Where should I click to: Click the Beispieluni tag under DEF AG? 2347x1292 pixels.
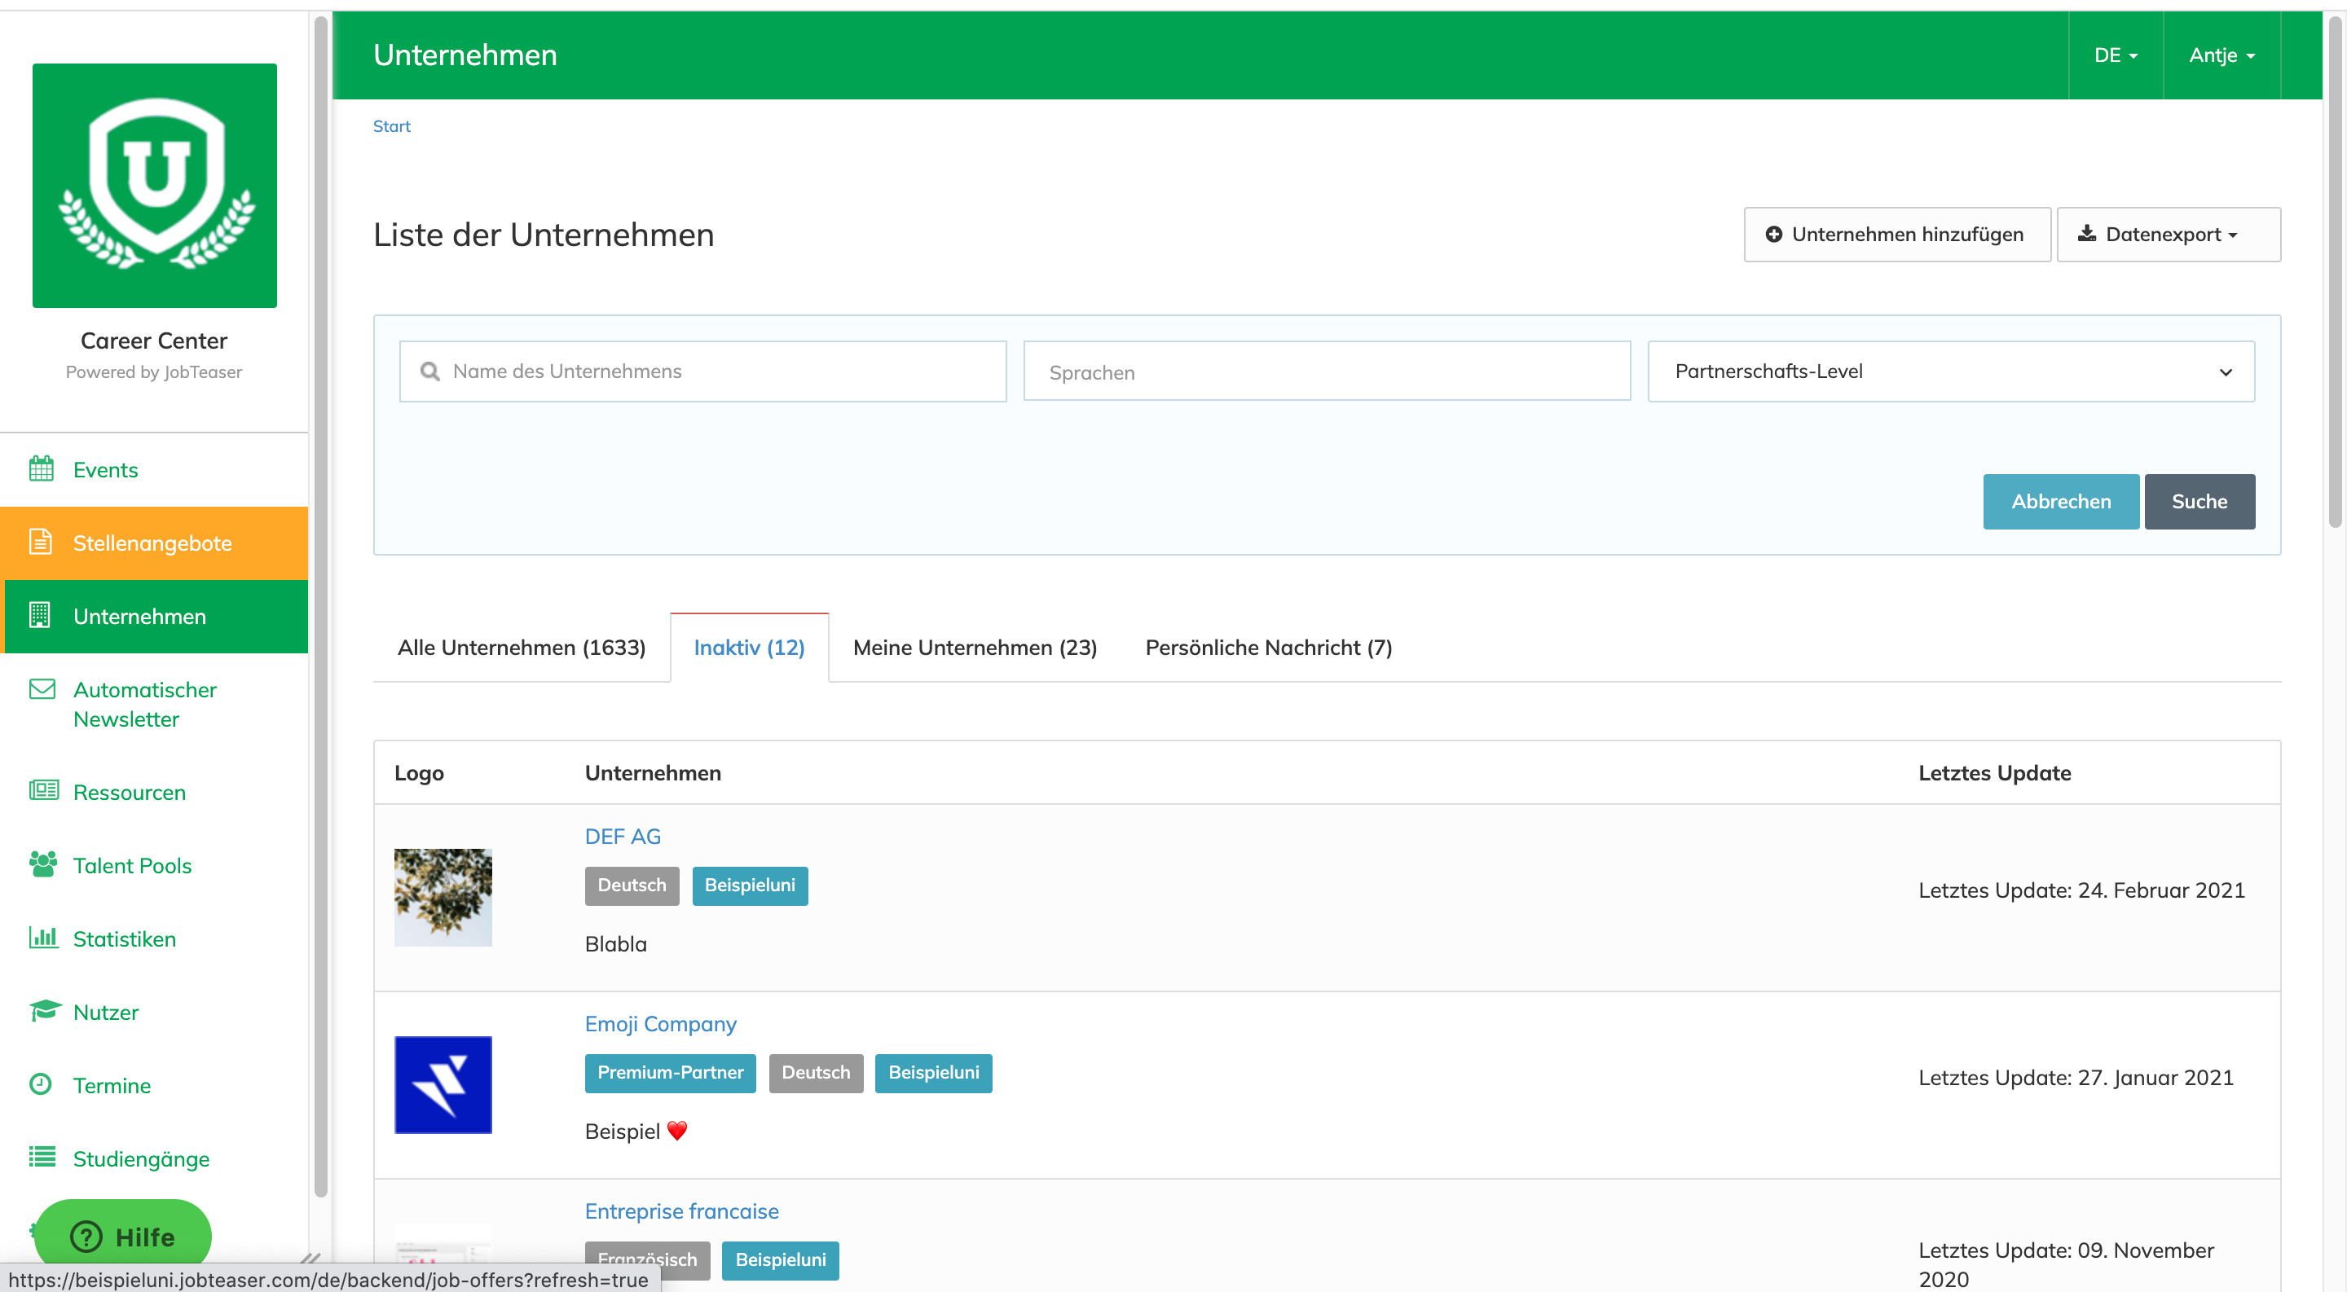(750, 885)
